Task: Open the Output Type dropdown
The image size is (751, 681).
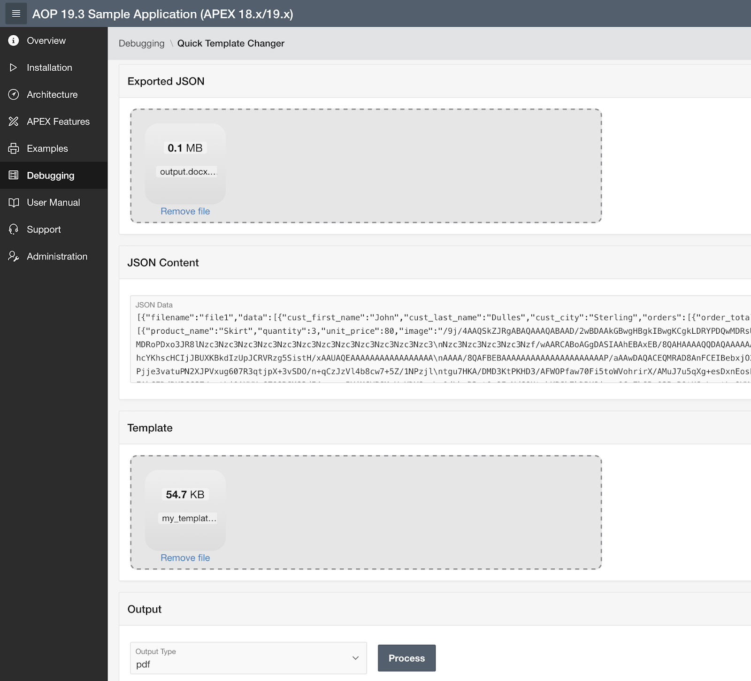Action: point(248,658)
